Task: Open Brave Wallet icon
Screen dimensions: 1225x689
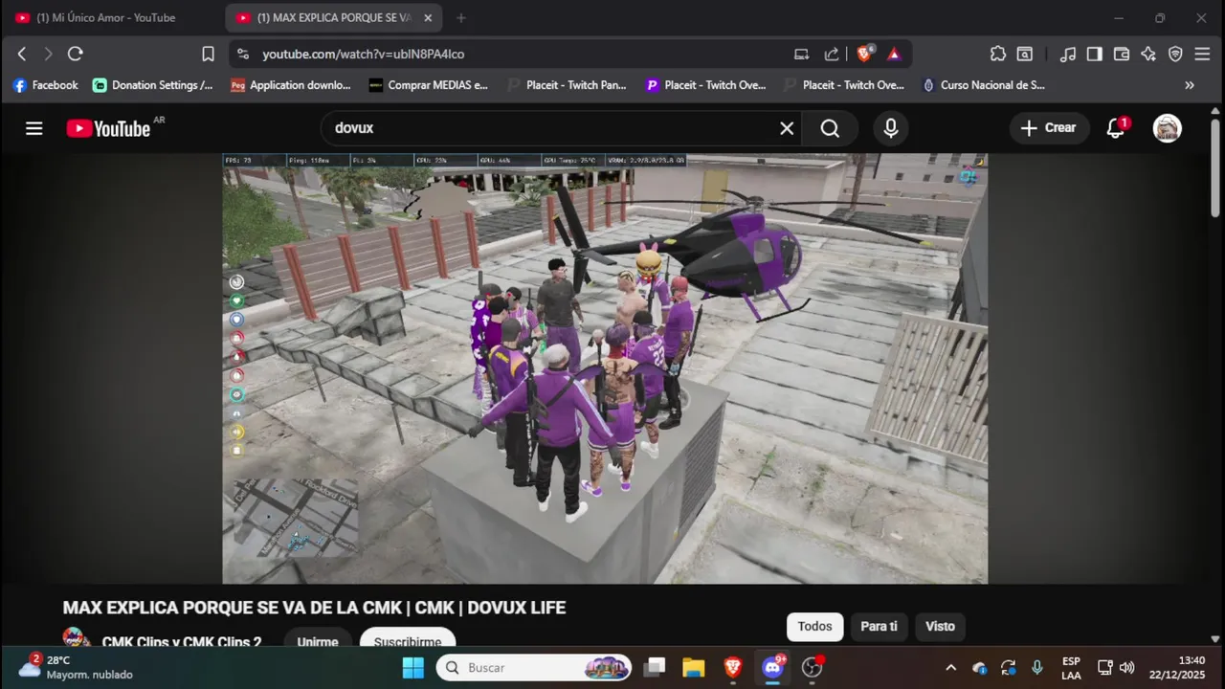Action: tap(1122, 54)
